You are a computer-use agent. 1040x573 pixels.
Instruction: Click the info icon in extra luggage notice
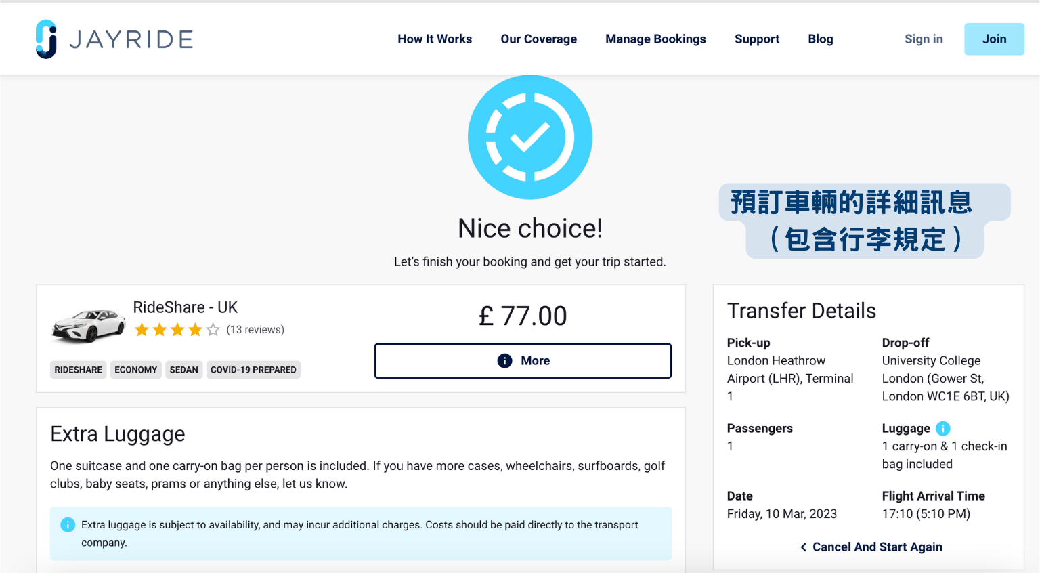tap(68, 524)
